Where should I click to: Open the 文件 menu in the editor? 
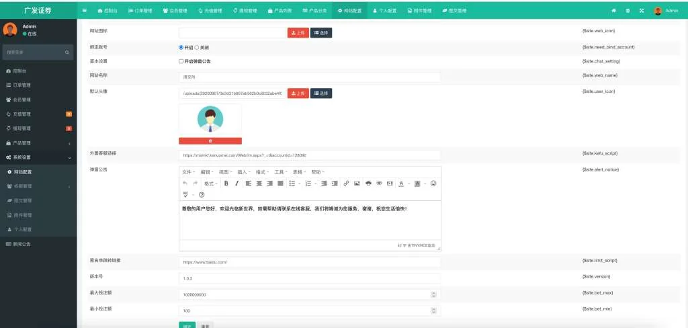189,172
